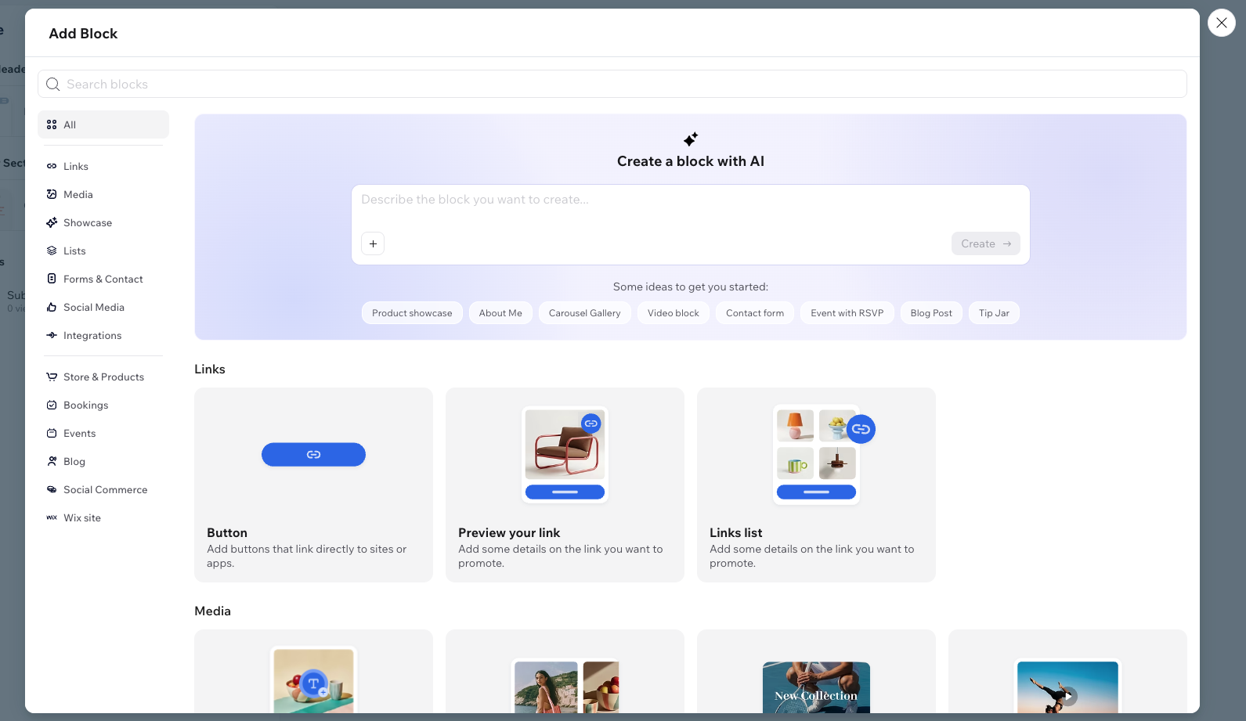Choose the Tip Jar idea chip
Image resolution: width=1246 pixels, height=721 pixels.
point(994,313)
